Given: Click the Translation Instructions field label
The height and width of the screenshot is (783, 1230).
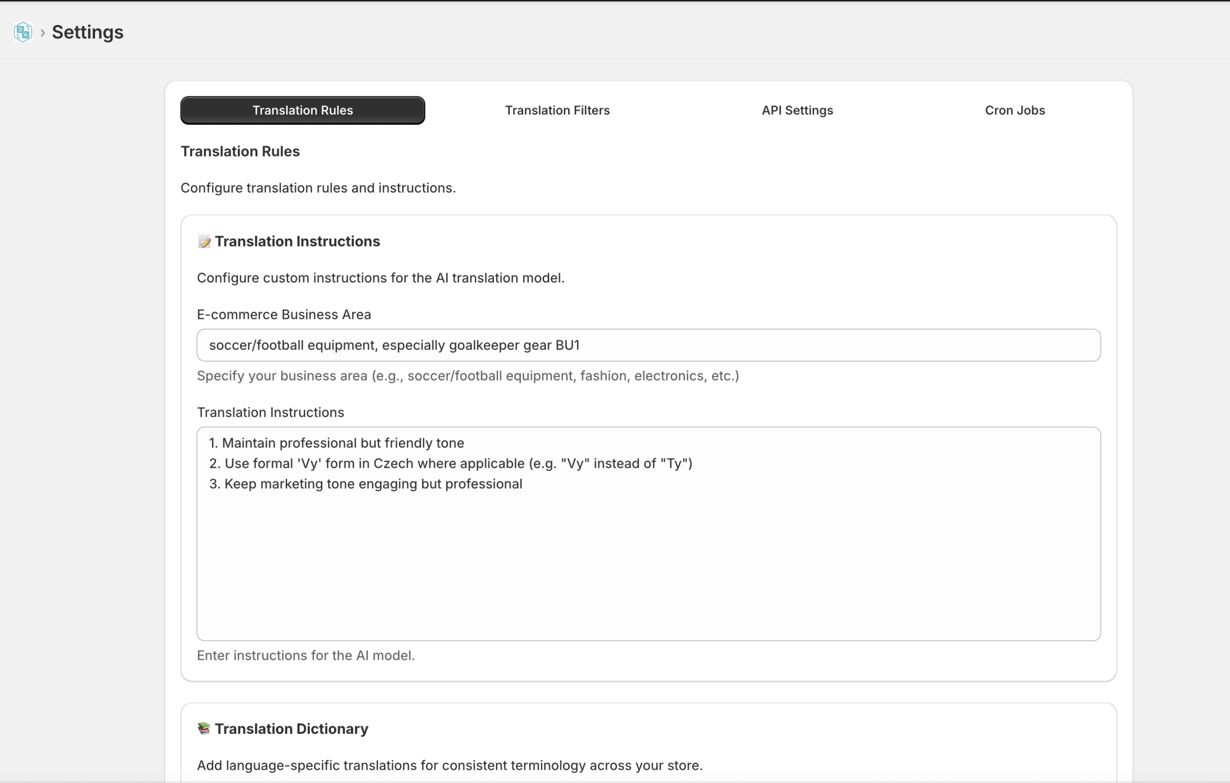Looking at the screenshot, I should click(x=270, y=412).
